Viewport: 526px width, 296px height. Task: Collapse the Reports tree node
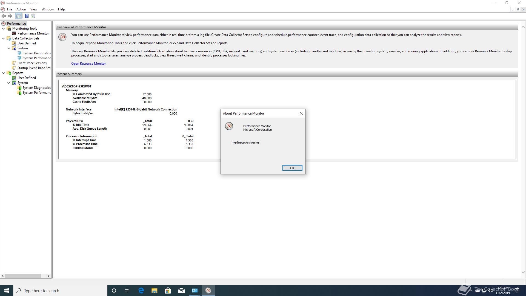[x=4, y=73]
